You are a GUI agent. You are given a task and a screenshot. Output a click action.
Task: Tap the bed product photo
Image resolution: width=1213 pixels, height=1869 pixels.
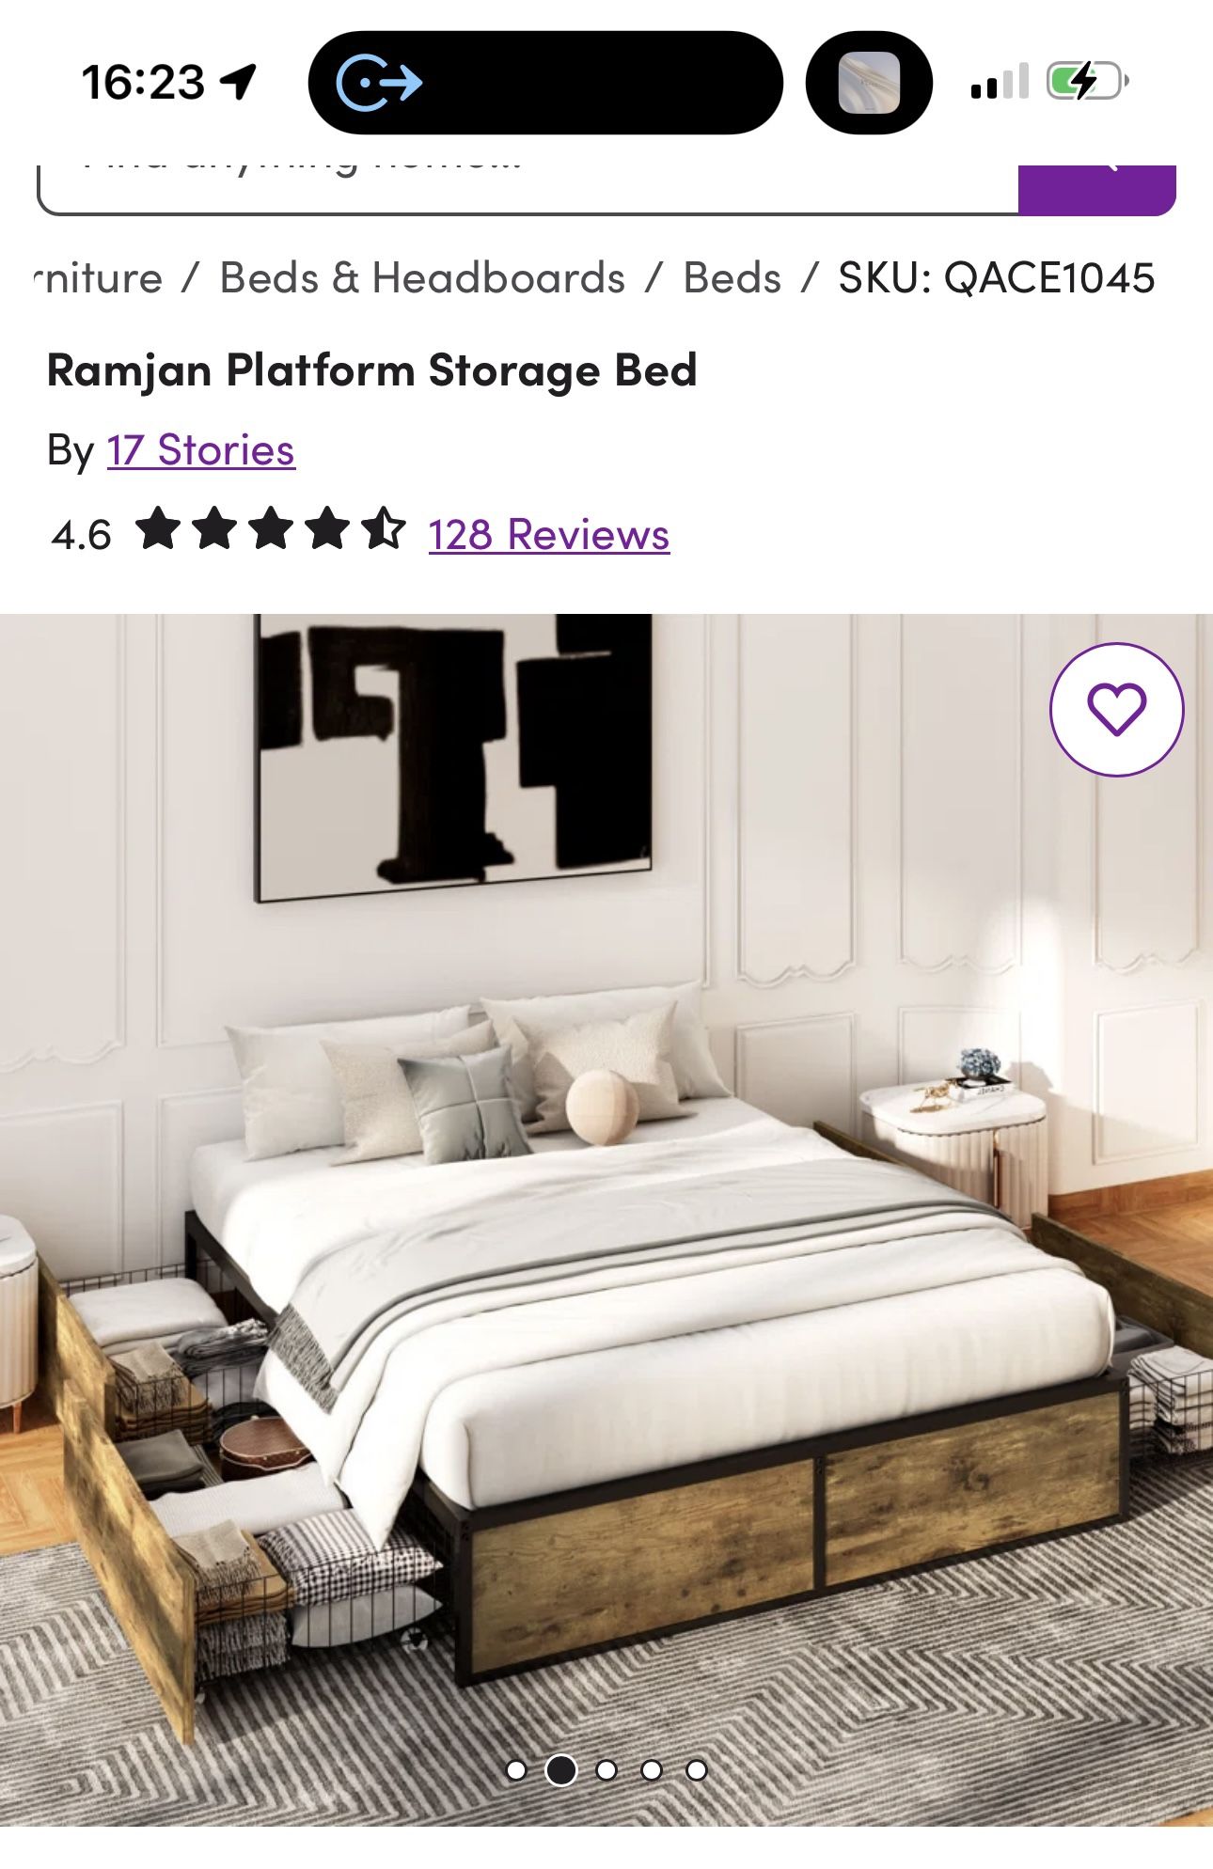[606, 1220]
